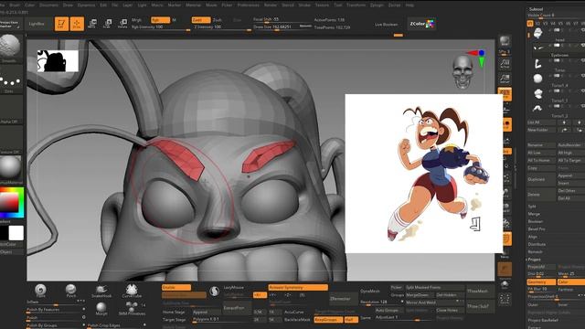Select the Head subtool thumbnail
The image size is (585, 329).
pos(537,33)
